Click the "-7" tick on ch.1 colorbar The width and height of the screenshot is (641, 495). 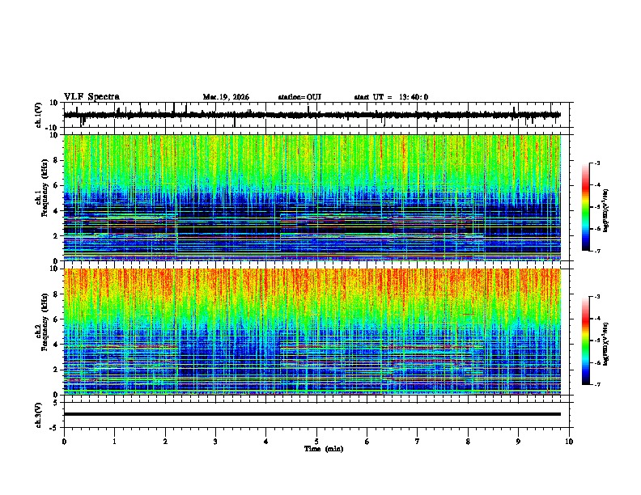(596, 251)
